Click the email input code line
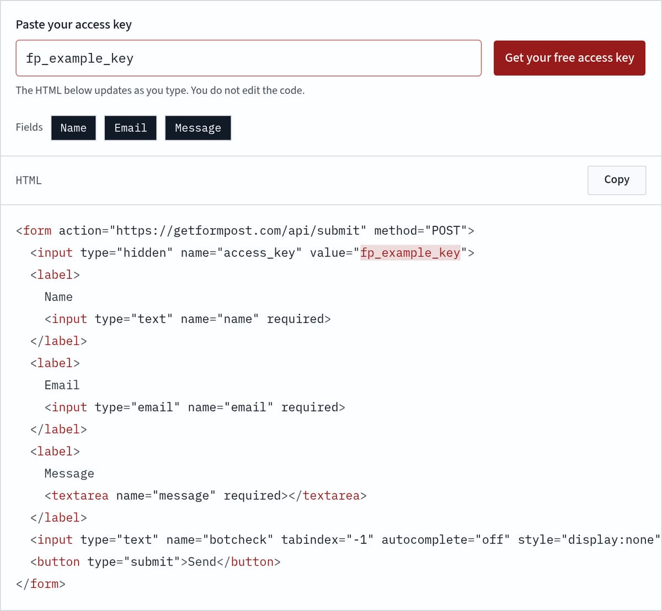Viewport: 662px width, 611px height. click(195, 407)
